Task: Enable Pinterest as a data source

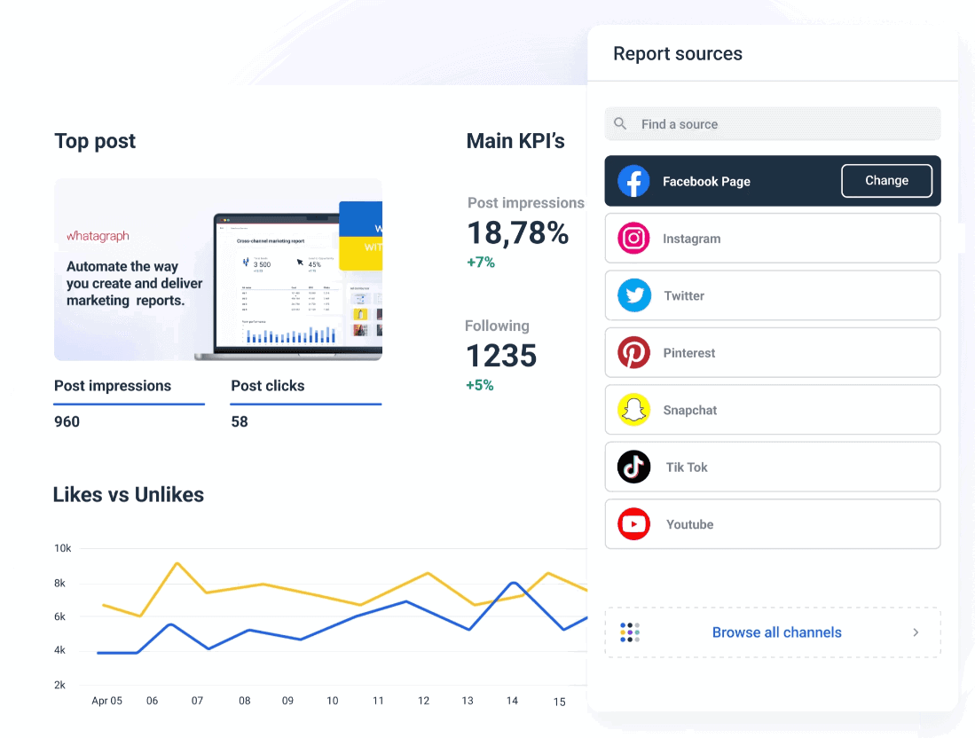Action: pos(772,352)
